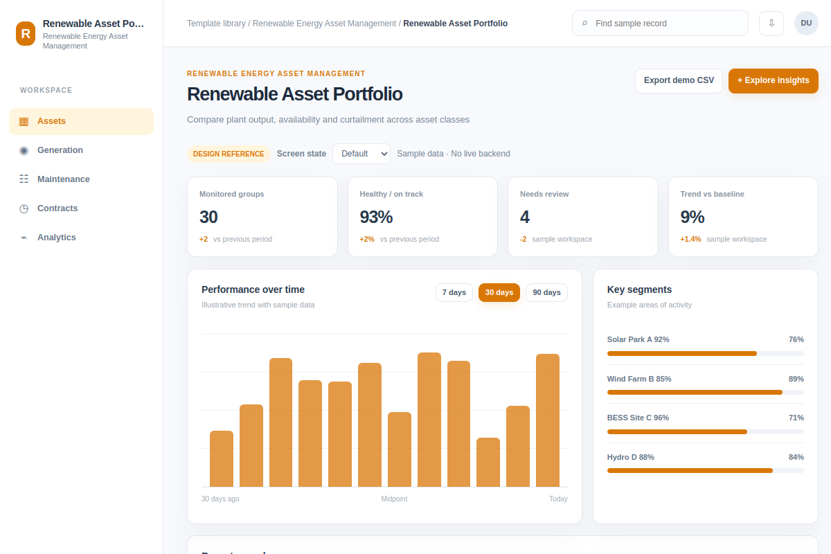Screen dimensions: 831x554
Task: Click the tallest chart bar right of Midpoint
Action: pos(429,420)
